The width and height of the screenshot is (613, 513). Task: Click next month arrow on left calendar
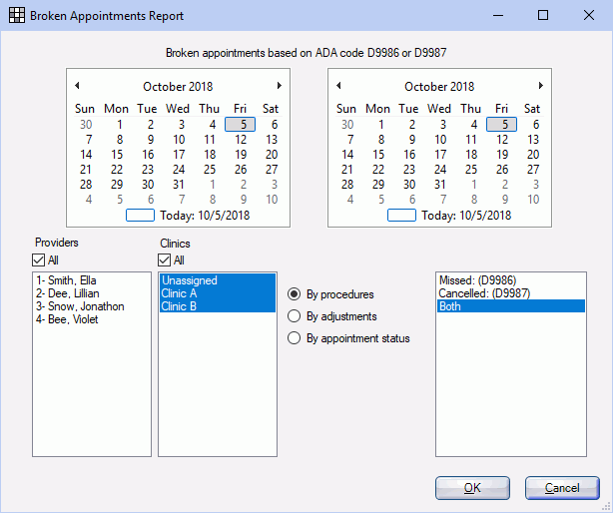tap(279, 86)
